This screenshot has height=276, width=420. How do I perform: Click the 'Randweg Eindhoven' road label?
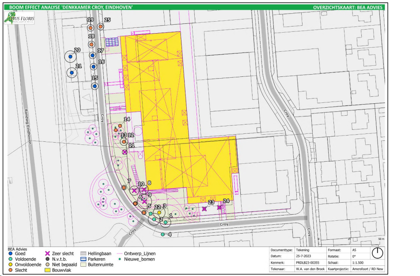point(28,126)
